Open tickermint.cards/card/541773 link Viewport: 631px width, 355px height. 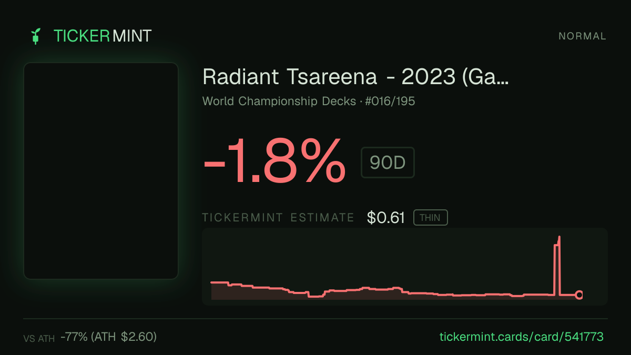[521, 337]
